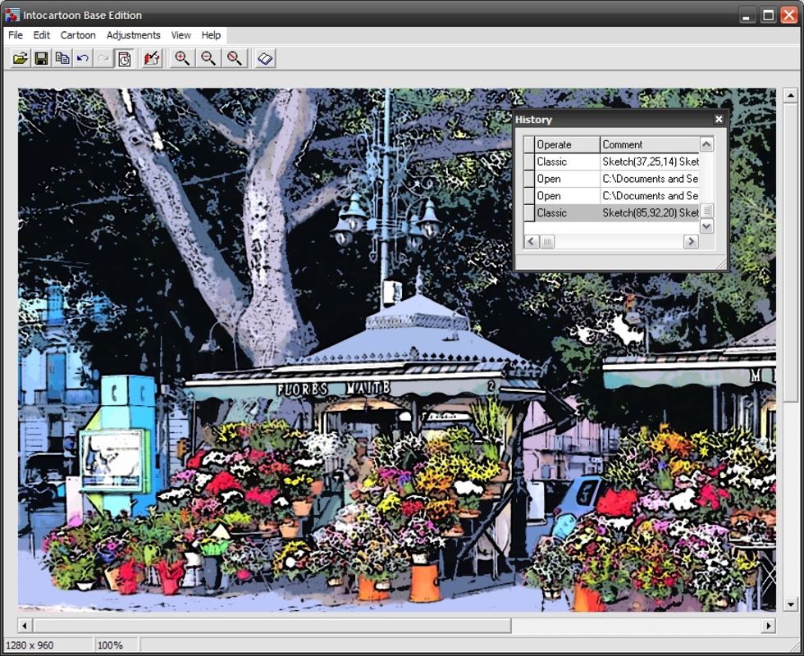Click the cartoon flower stall image canvas
This screenshot has height=656, width=804.
[x=397, y=349]
